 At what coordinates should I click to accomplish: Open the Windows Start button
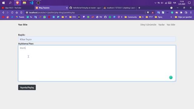tap(3, 3)
